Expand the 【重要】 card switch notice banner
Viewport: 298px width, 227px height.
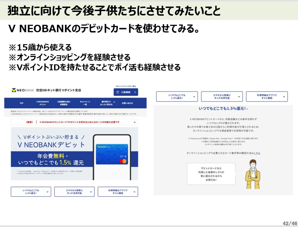(74, 122)
